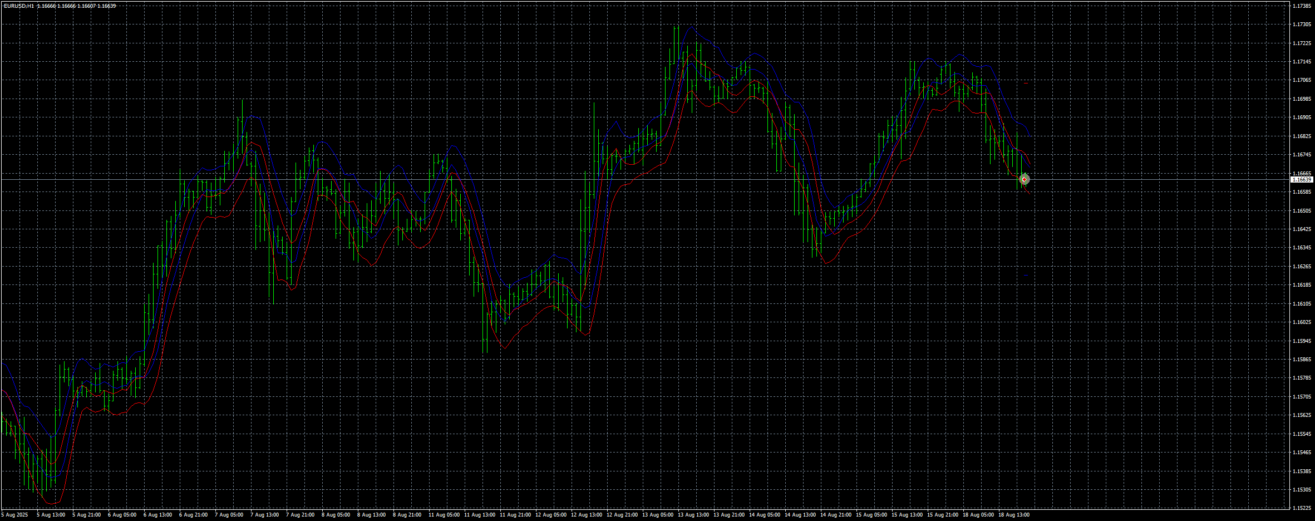
Task: Click the 1.15945 price scale label
Action: pos(1302,341)
